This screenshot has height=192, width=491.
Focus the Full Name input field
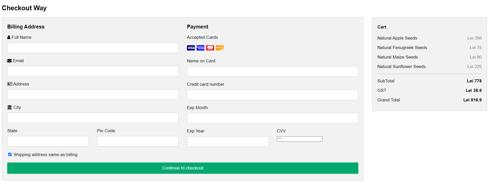pyautogui.click(x=93, y=48)
